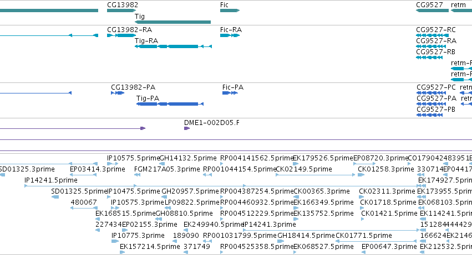The image size is (472, 255).
Task: Select EST CK01421.5prime
Action: (389, 214)
